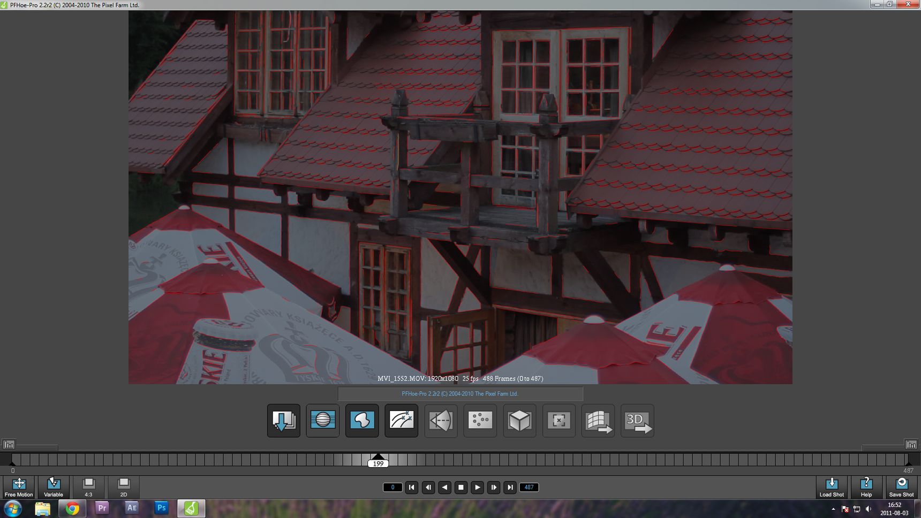The width and height of the screenshot is (921, 518).
Task: Toggle the Free Motion camera mode
Action: tap(19, 487)
